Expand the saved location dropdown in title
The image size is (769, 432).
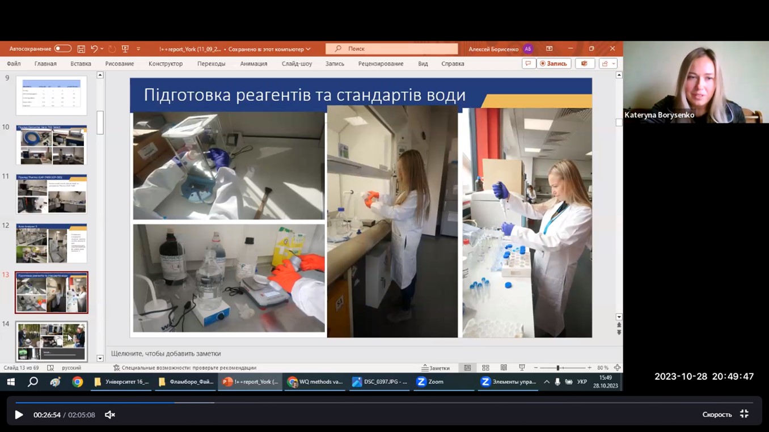(x=309, y=49)
